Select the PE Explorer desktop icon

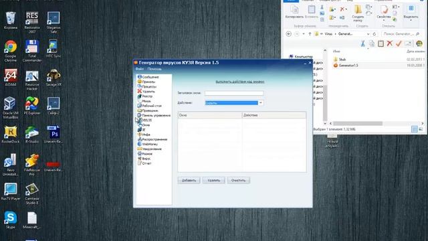click(x=32, y=106)
